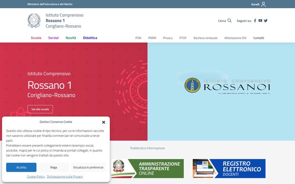295x184 pixels.
Task: Open Bacheca sindacale page
Action: (205, 38)
